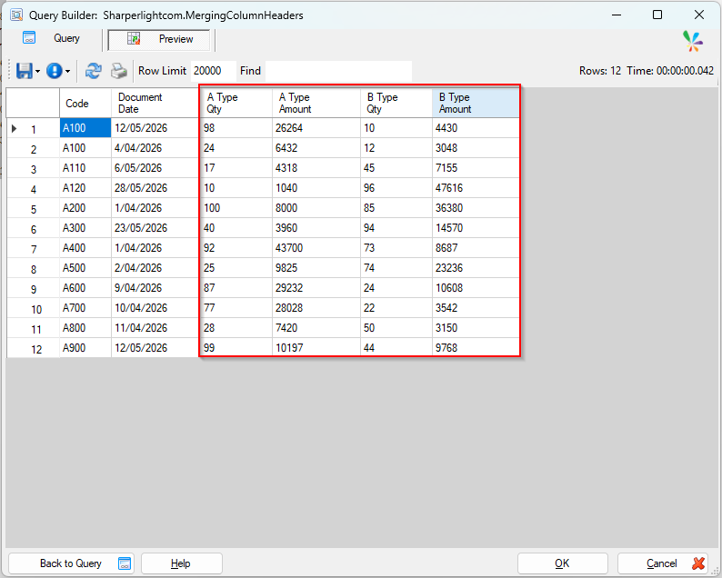Click the Document Date column header

point(155,103)
